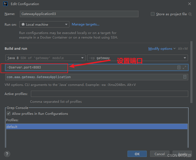This screenshot has width=196, height=160.
Task: Enable Store as project file checkbox
Action: click(153, 14)
